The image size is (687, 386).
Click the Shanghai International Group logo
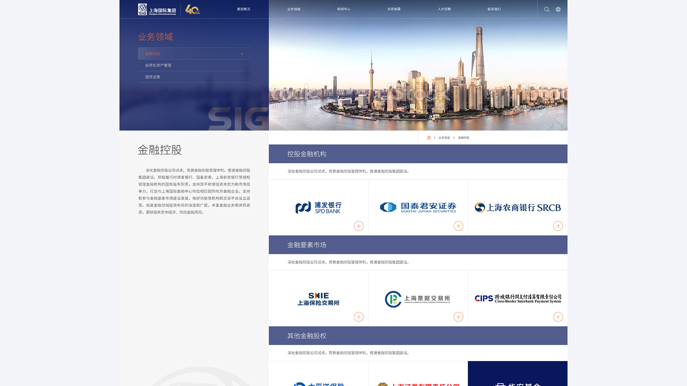(157, 9)
